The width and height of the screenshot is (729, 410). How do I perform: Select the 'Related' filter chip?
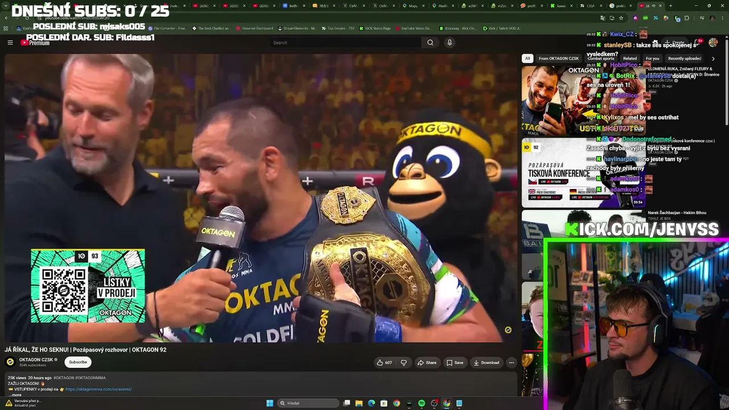[x=630, y=58]
